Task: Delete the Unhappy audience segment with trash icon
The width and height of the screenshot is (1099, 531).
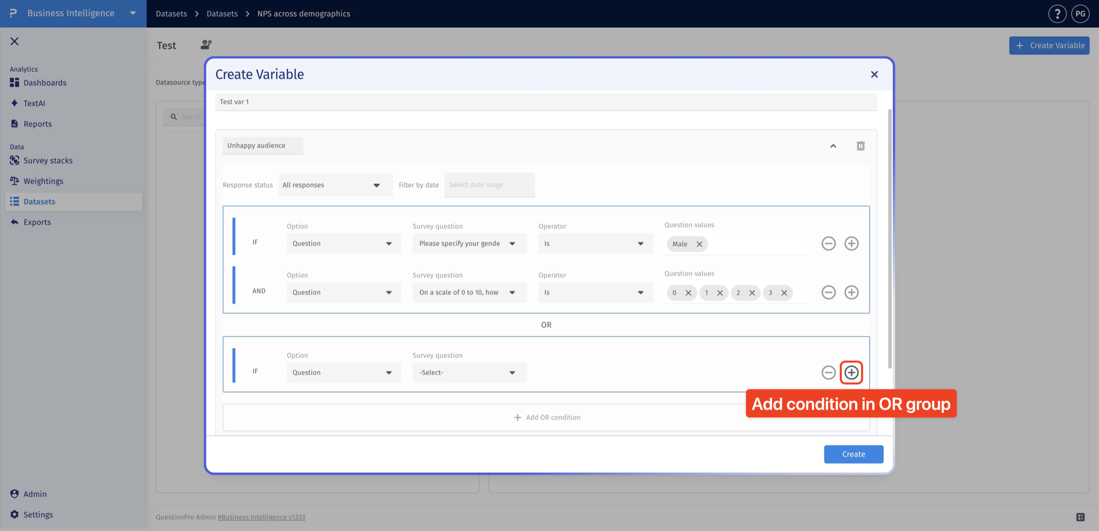Action: 860,146
